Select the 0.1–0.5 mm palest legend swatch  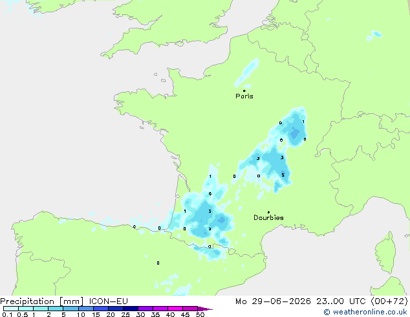(x=11, y=309)
